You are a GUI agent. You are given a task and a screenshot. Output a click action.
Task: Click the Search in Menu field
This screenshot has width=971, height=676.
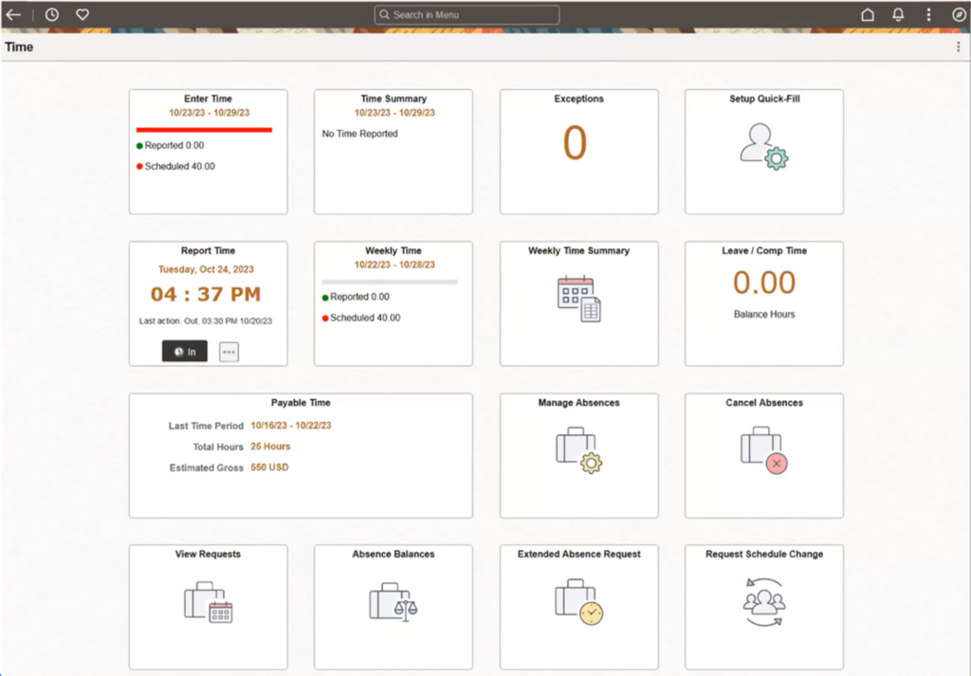466,14
